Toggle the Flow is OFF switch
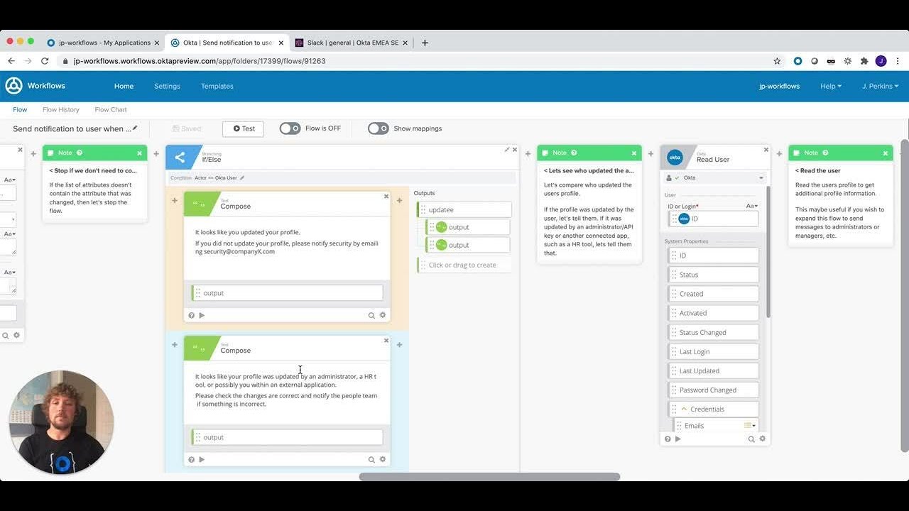Image resolution: width=909 pixels, height=511 pixels. click(x=290, y=128)
